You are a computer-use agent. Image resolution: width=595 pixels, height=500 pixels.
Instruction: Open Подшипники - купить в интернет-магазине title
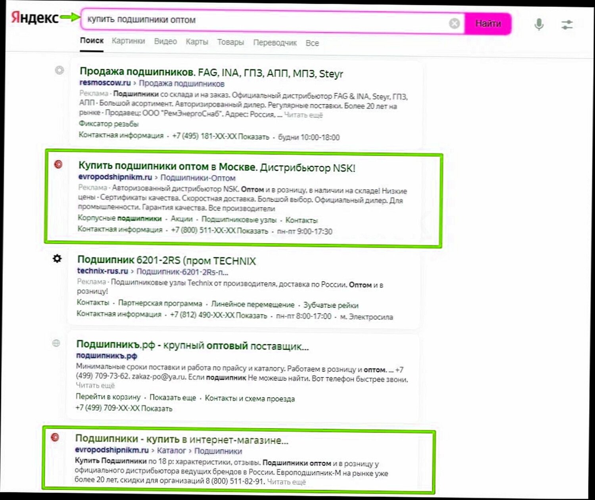pos(182,439)
